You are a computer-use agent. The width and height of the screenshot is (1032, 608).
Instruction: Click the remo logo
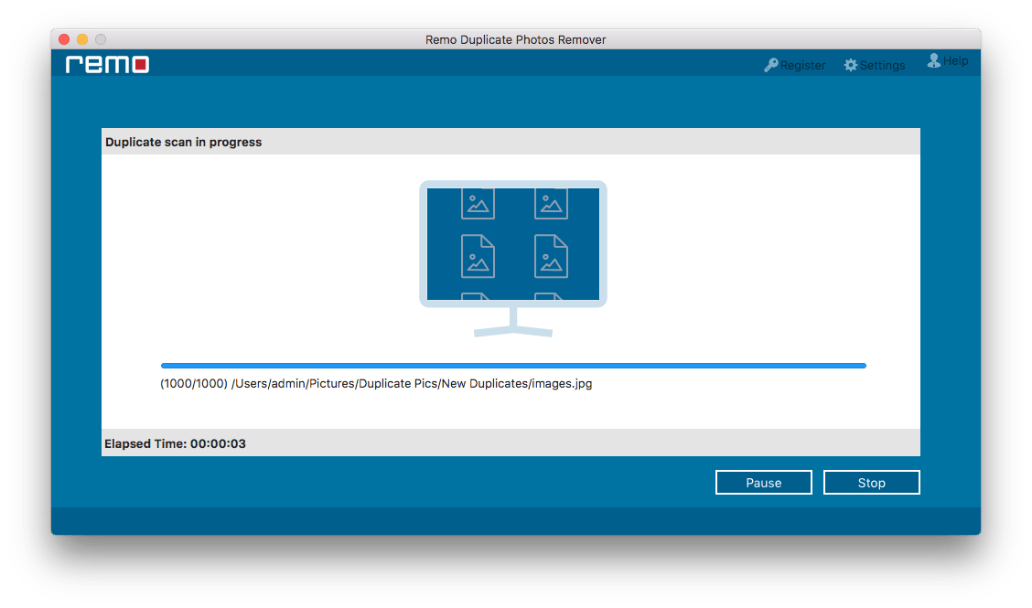(x=107, y=65)
